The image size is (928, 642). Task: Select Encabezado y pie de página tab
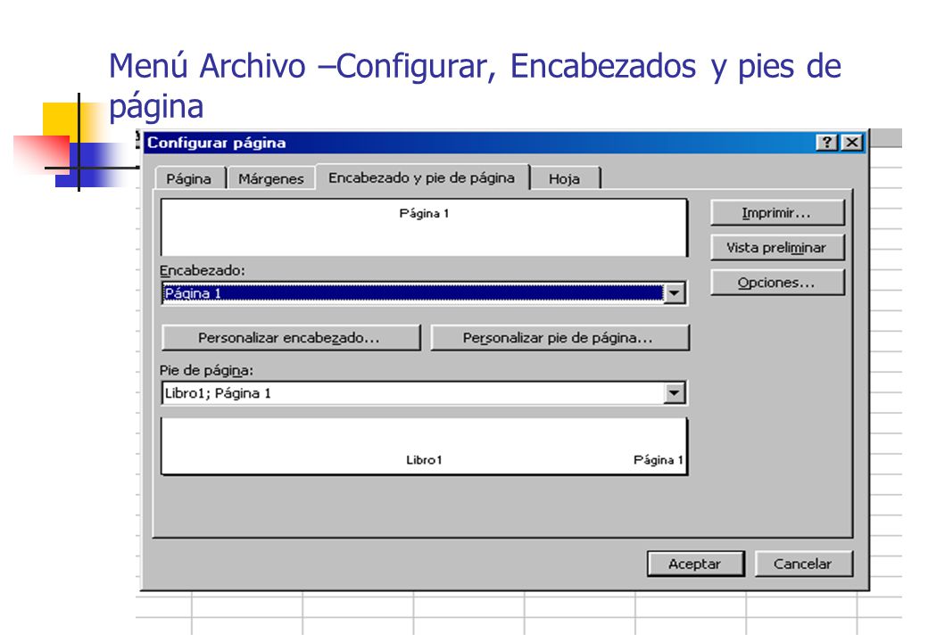[x=422, y=177]
